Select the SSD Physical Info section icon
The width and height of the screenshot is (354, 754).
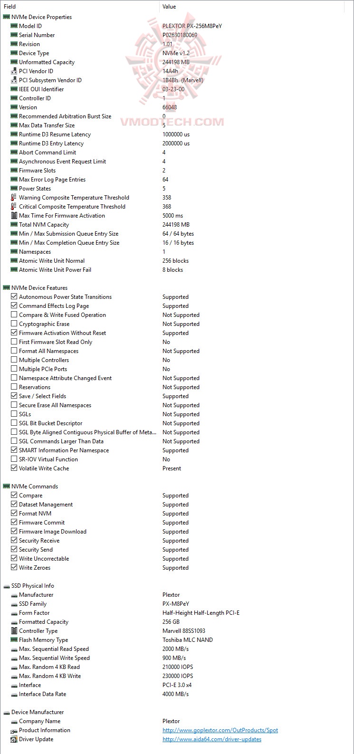6,586
